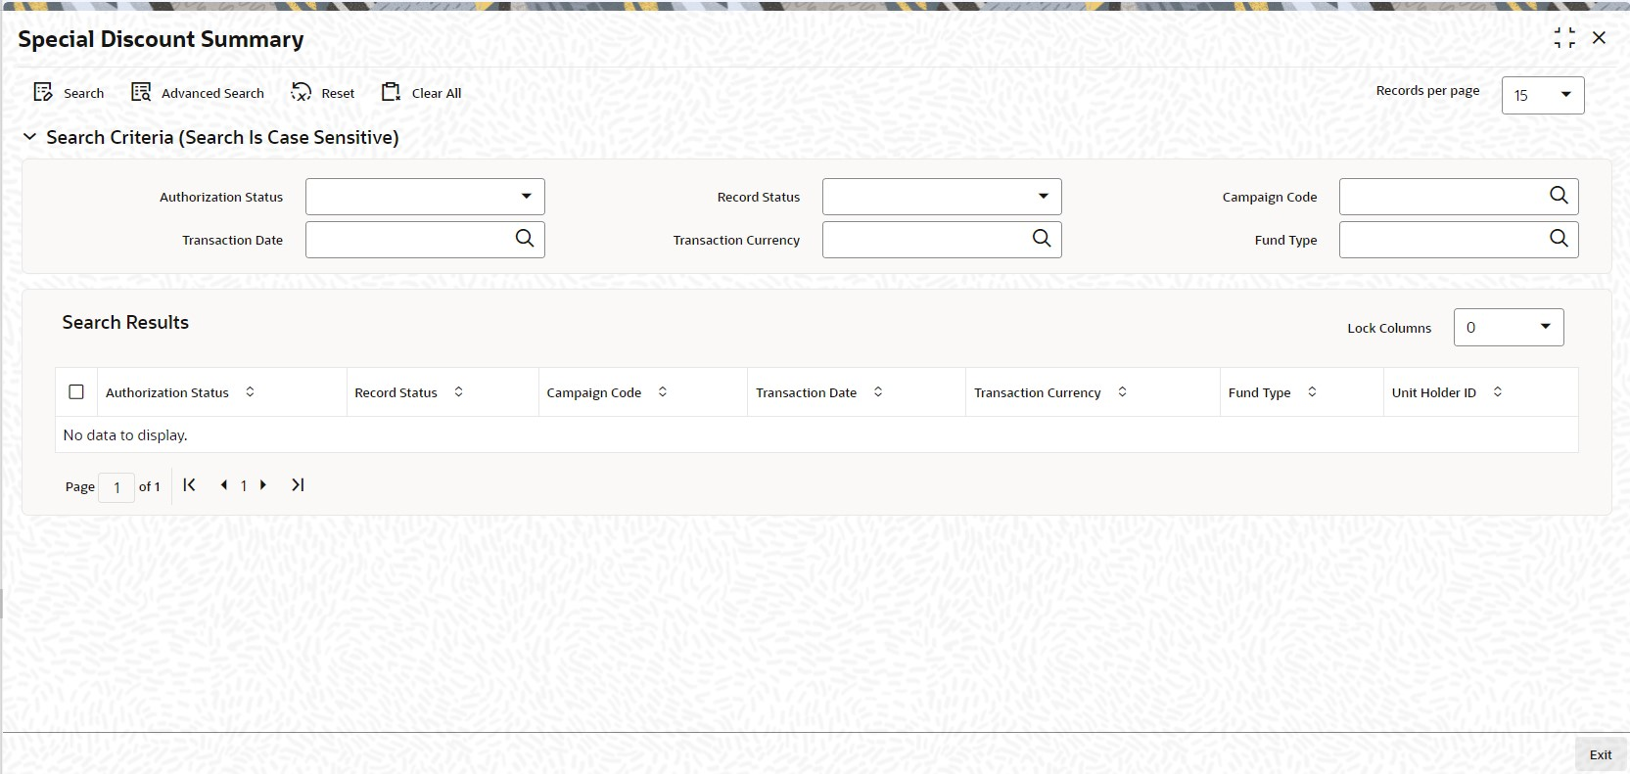
Task: Open the Campaign Code lookup magnifier
Action: [x=1559, y=196]
